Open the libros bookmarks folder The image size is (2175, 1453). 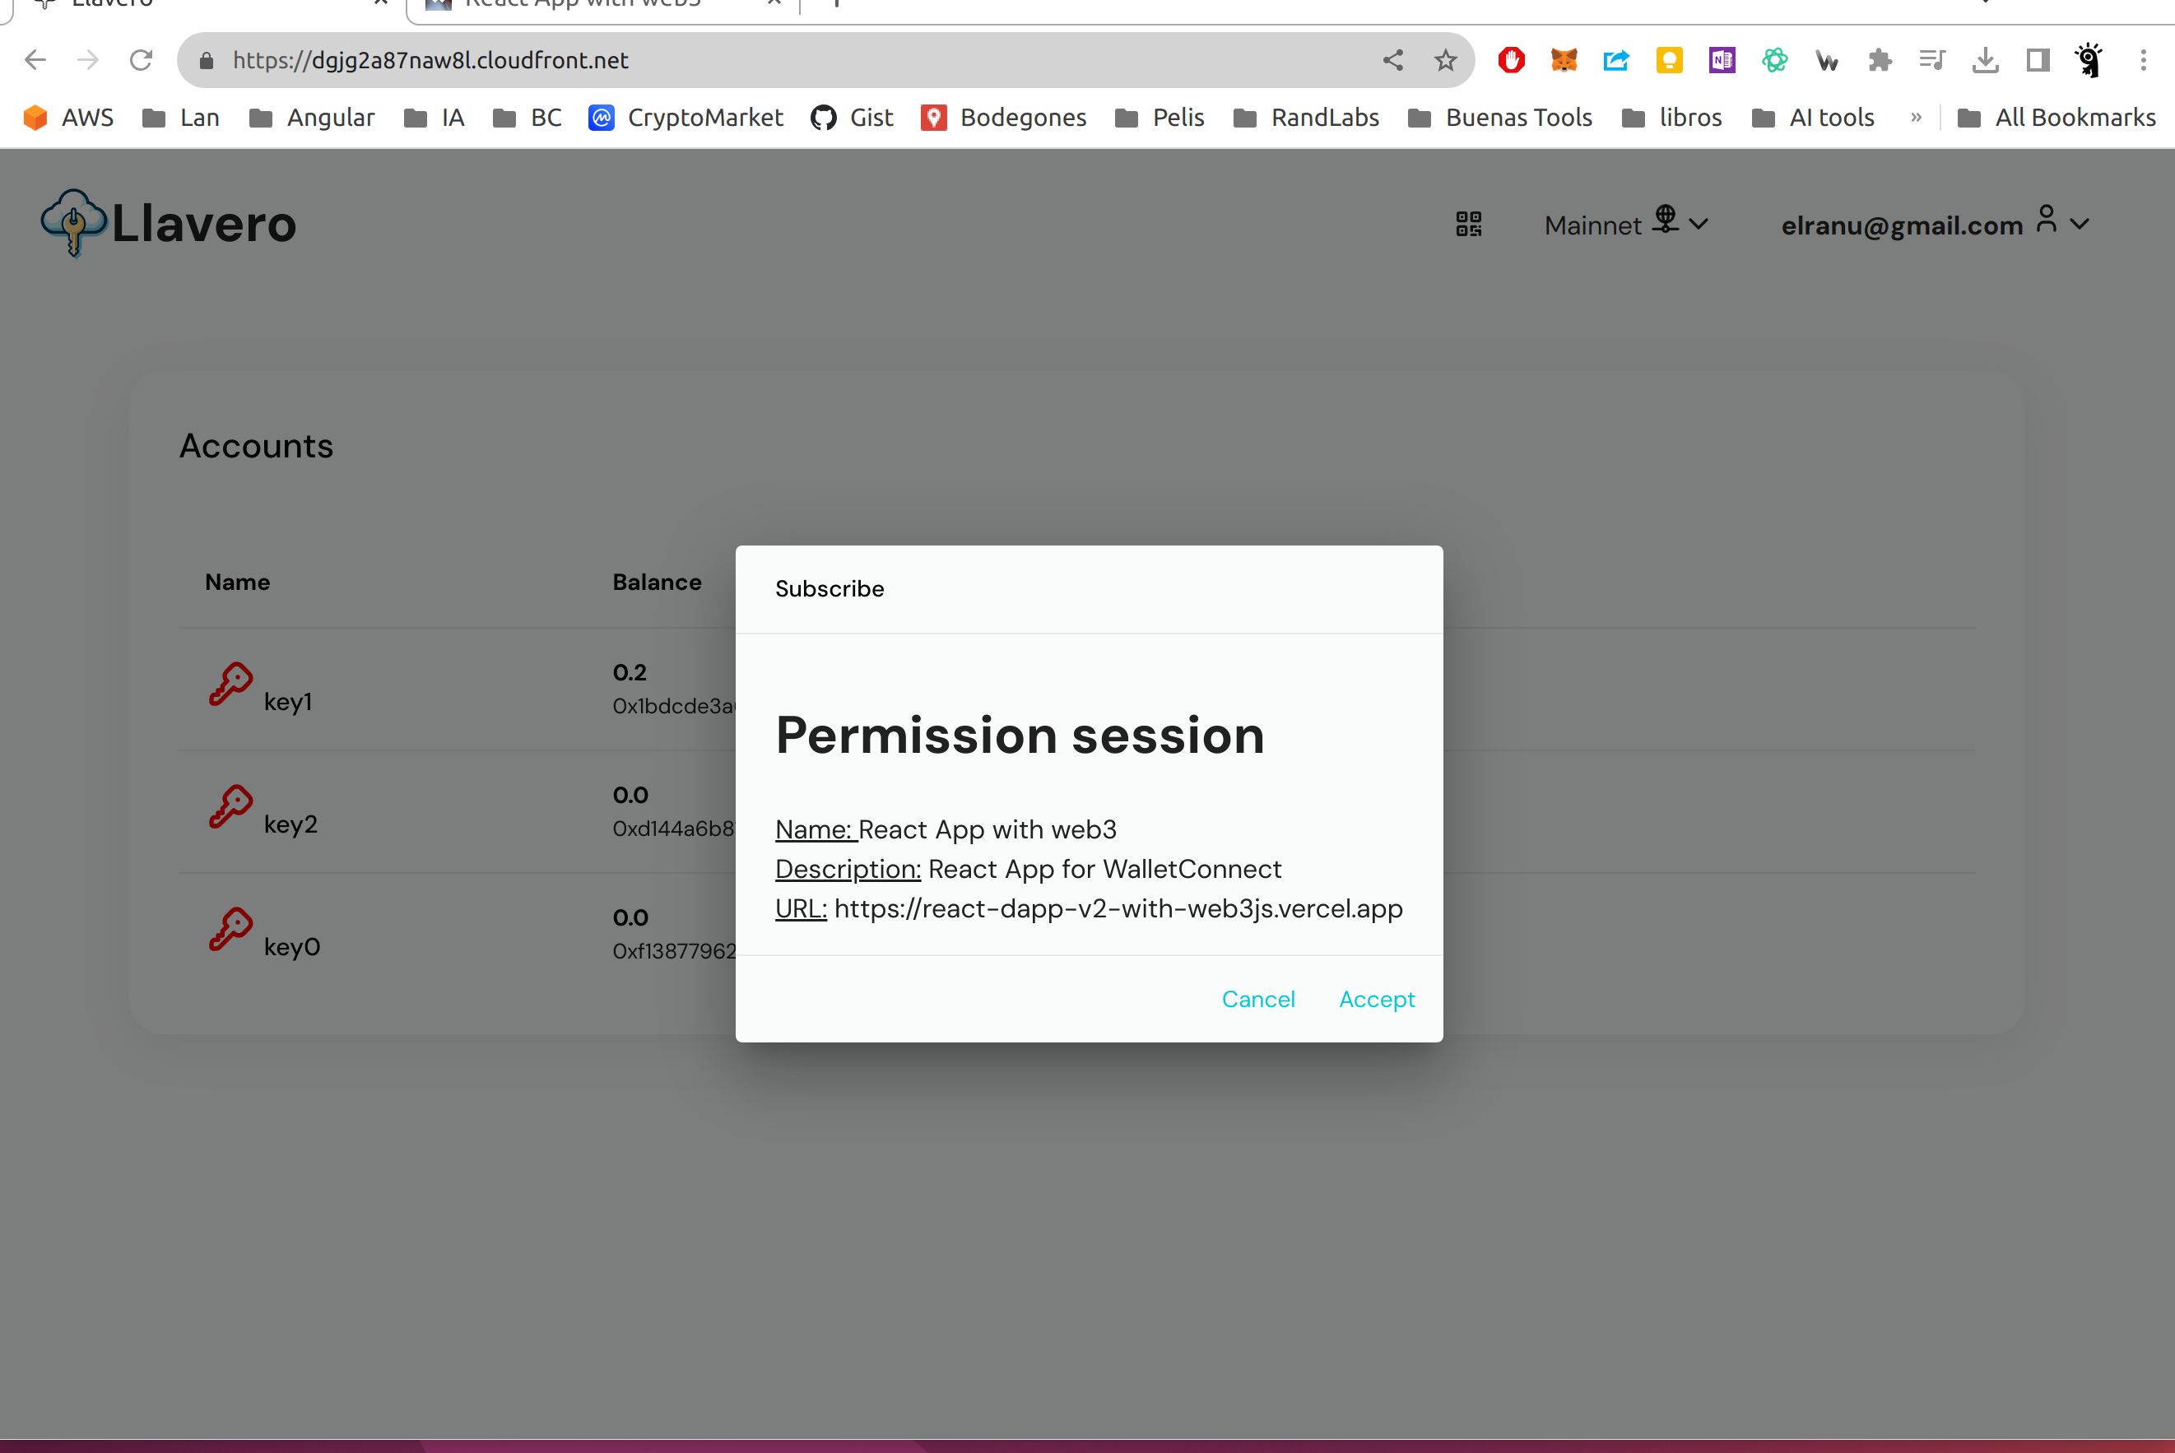[x=1672, y=118]
